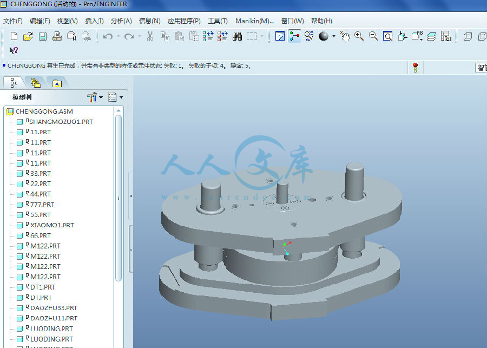Open the 分析(A) menu
Image resolution: width=487 pixels, height=348 pixels.
click(121, 21)
